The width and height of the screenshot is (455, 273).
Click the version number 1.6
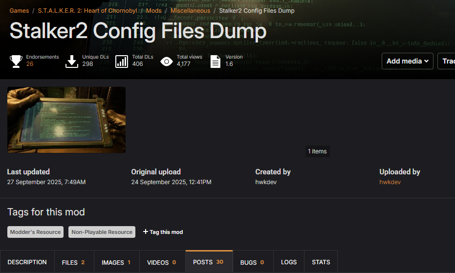pos(229,64)
